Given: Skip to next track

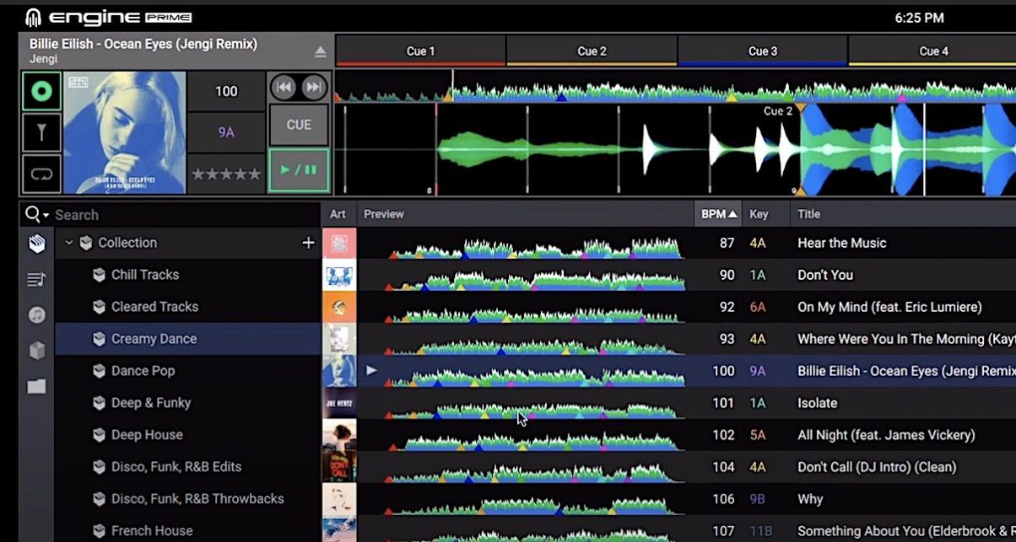Looking at the screenshot, I should [x=313, y=87].
